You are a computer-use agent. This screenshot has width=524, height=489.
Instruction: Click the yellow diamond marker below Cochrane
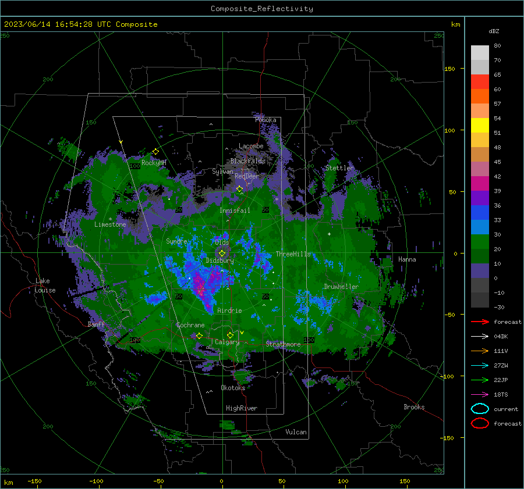tap(199, 335)
